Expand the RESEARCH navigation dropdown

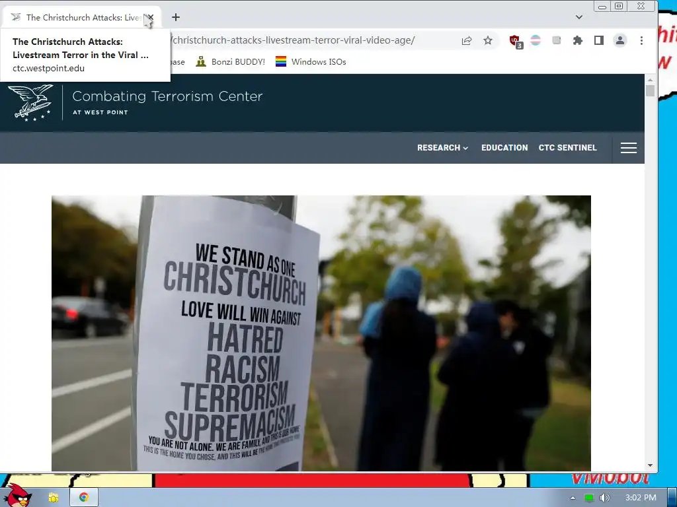tap(442, 147)
